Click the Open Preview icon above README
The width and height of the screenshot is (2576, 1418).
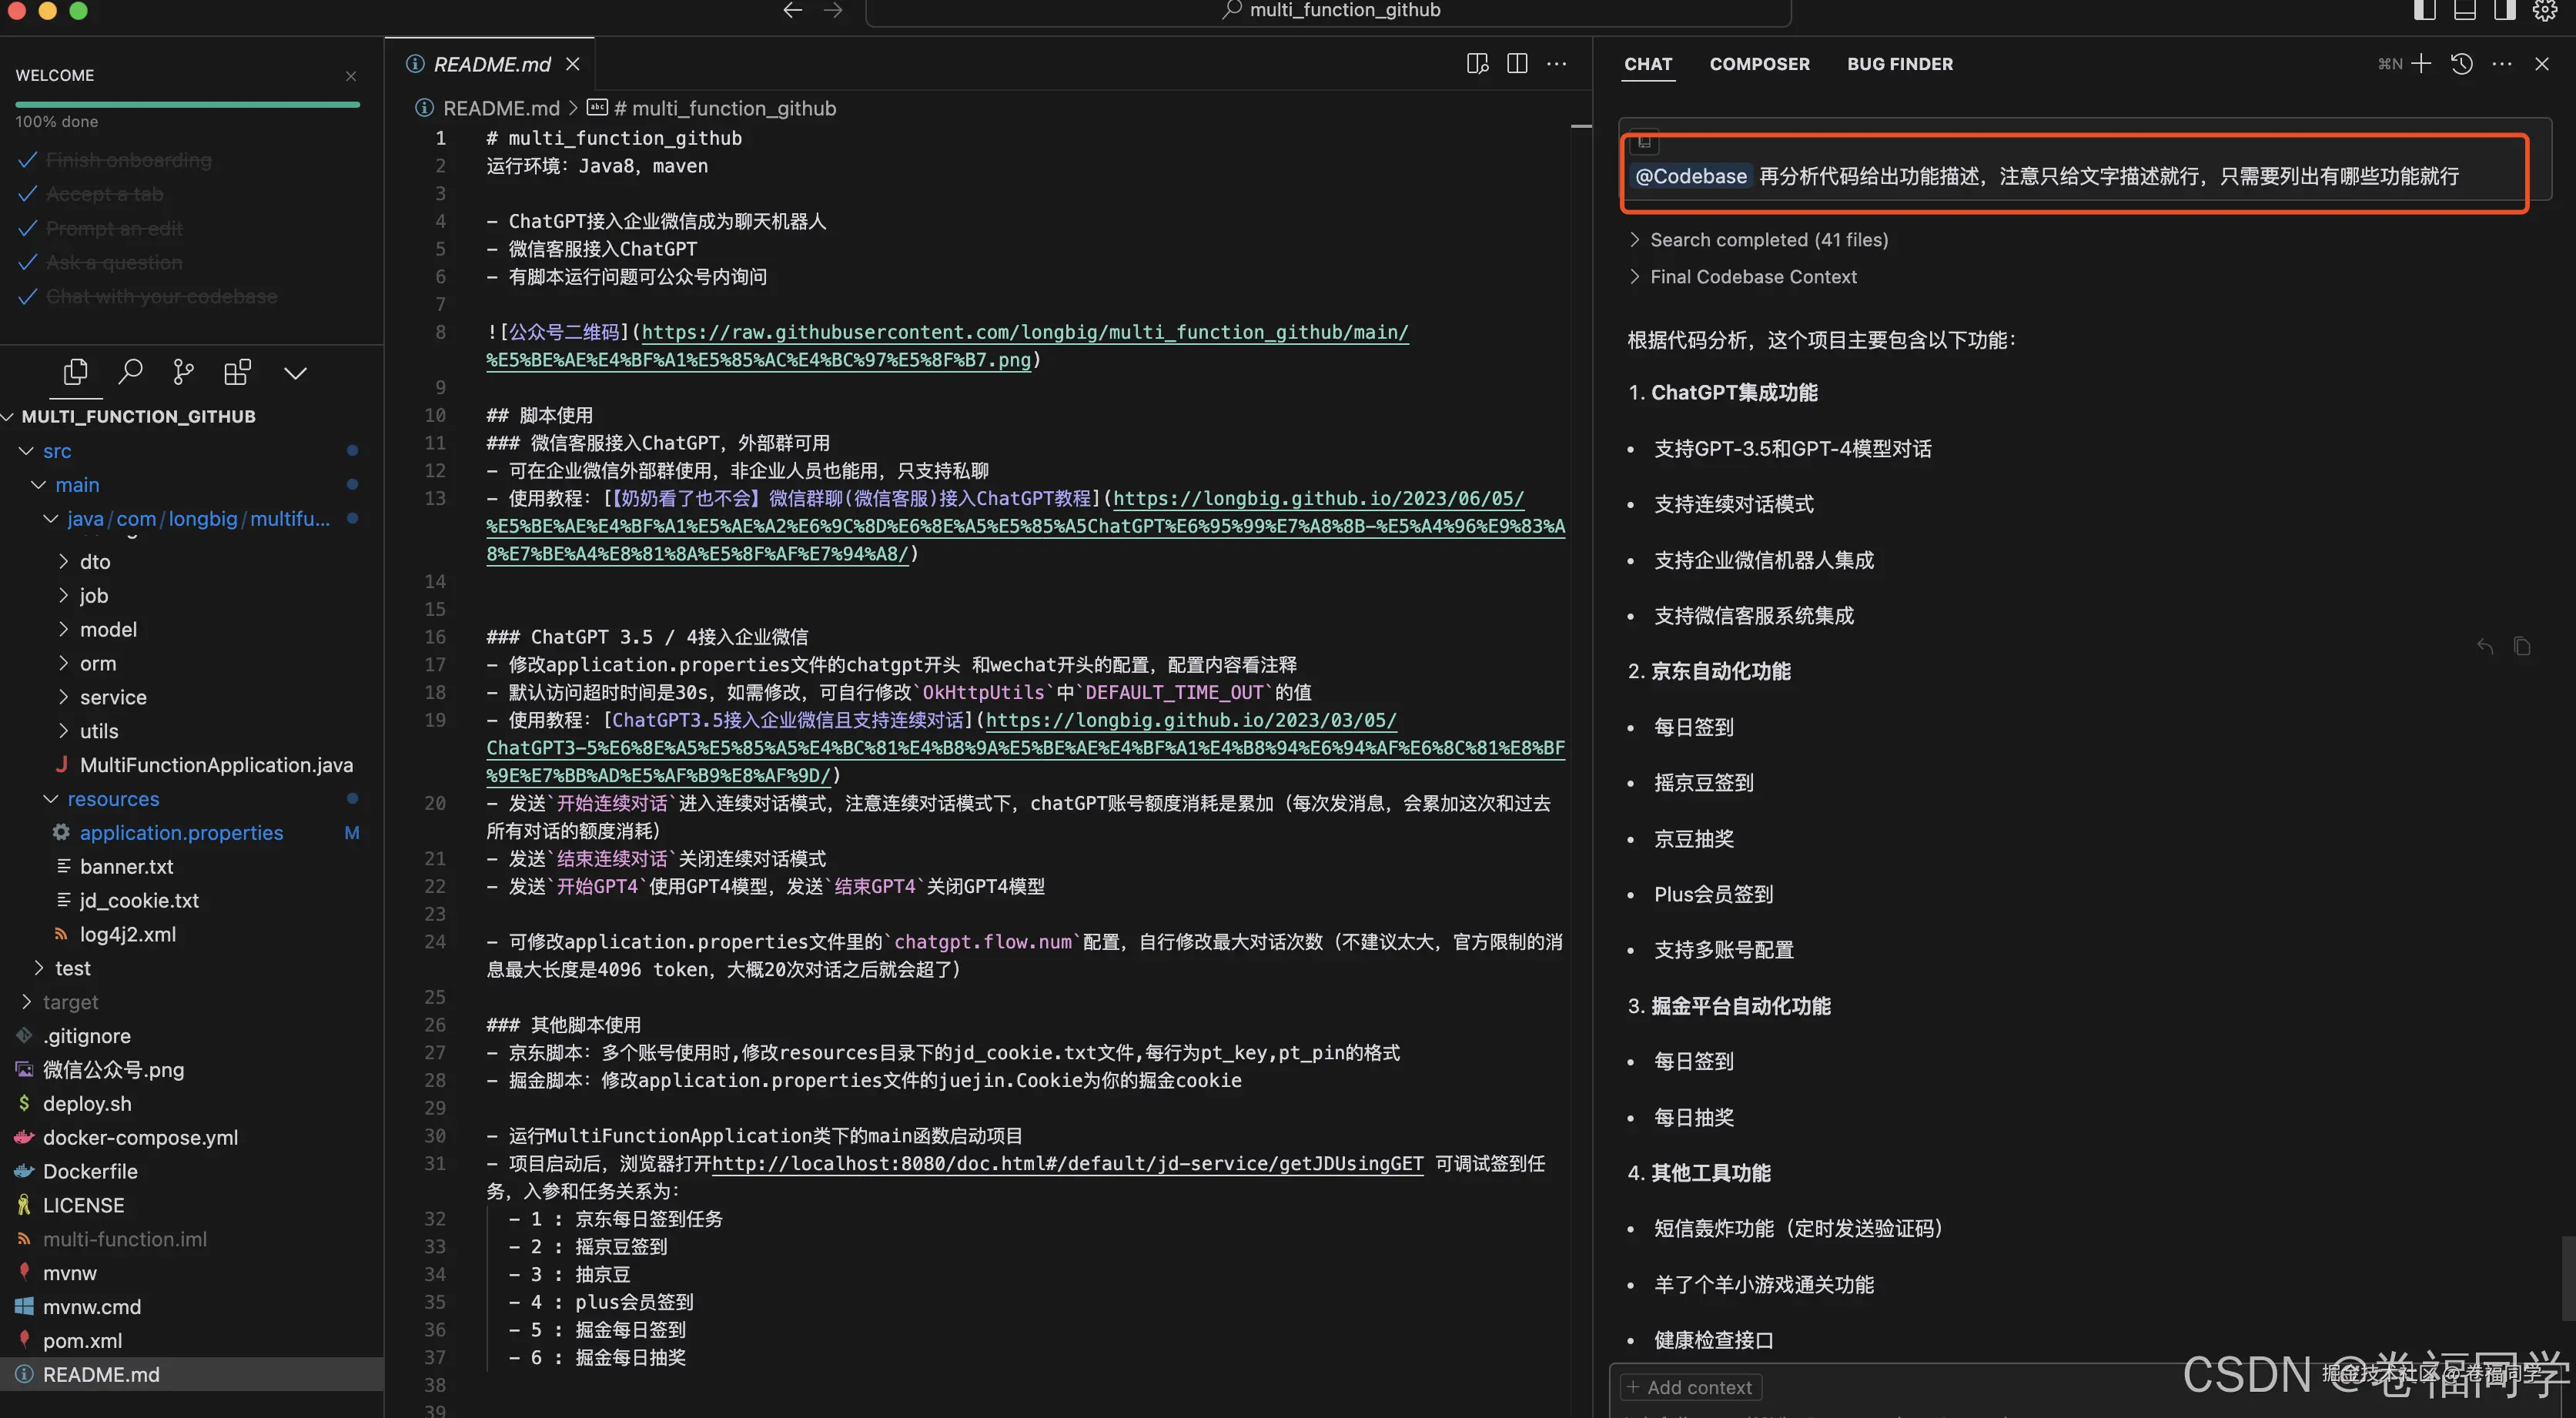pyautogui.click(x=1477, y=63)
